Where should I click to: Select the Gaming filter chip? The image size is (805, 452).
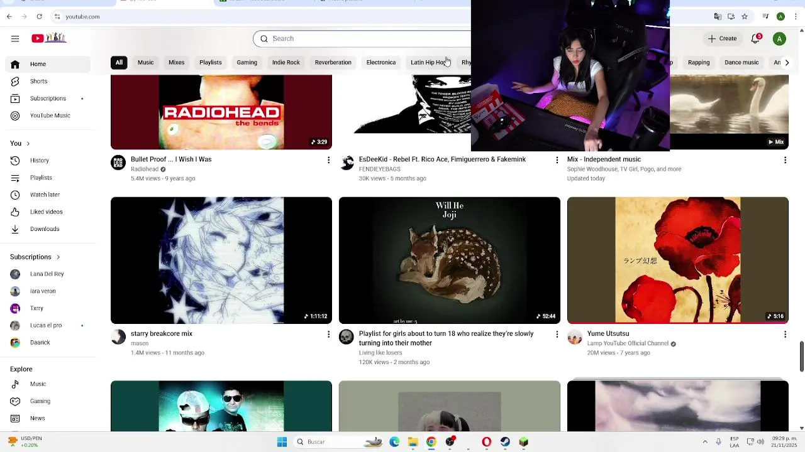tap(247, 62)
